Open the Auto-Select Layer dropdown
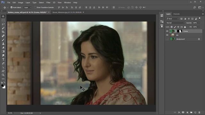Viewport: 205px width, 115px height. click(28, 7)
